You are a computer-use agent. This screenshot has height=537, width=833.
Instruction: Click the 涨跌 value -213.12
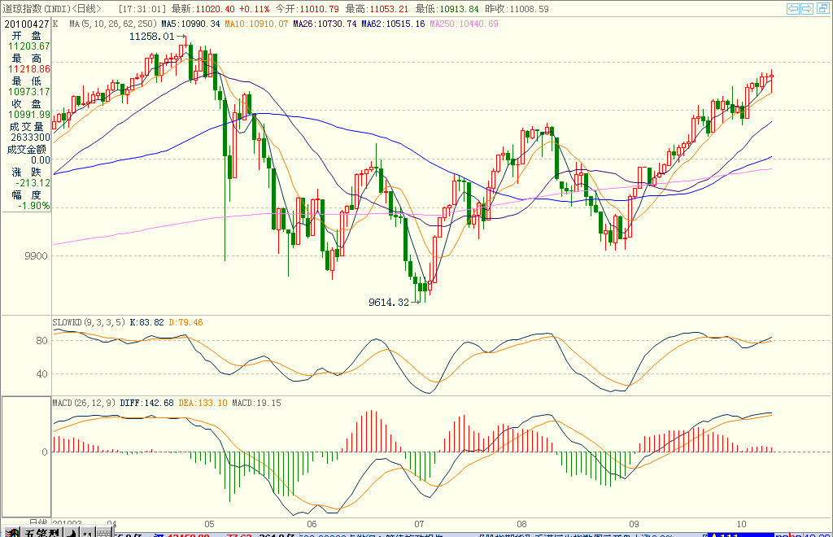pos(33,183)
